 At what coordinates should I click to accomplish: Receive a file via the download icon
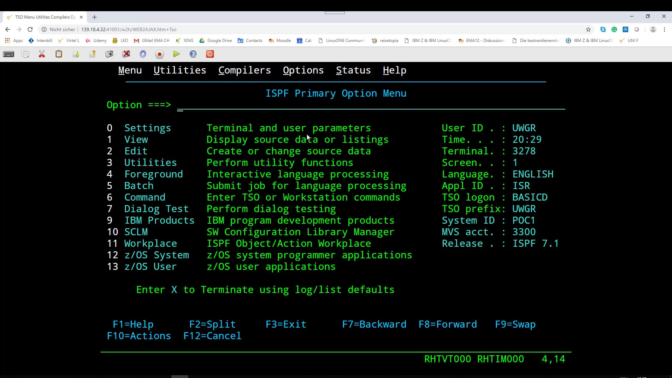(76, 54)
